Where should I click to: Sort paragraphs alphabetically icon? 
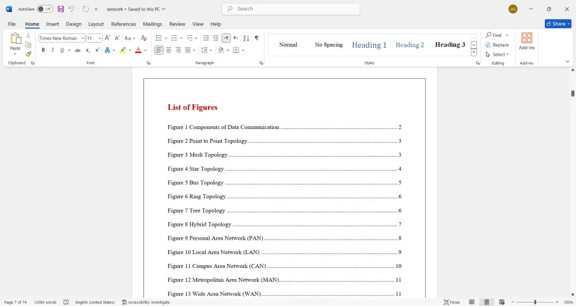(246, 38)
